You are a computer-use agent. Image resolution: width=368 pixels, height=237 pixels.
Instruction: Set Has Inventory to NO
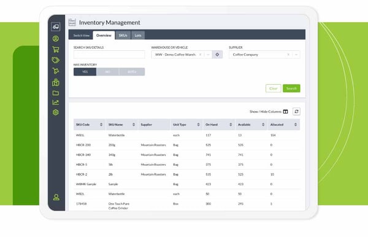click(x=107, y=72)
